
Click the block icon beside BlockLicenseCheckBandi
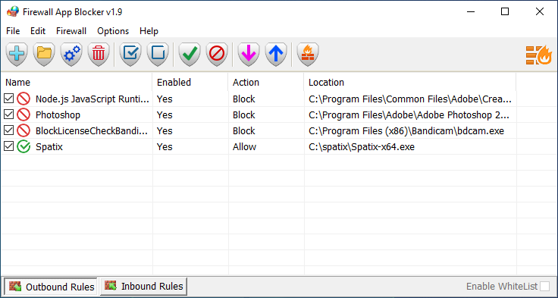point(24,130)
